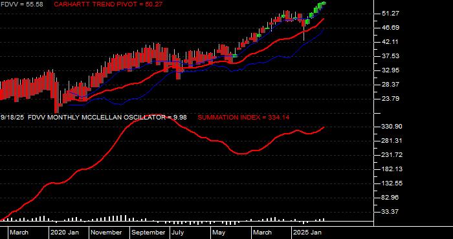The image size is (453, 239).
Task: Click the May date label
Action: pos(219,233)
